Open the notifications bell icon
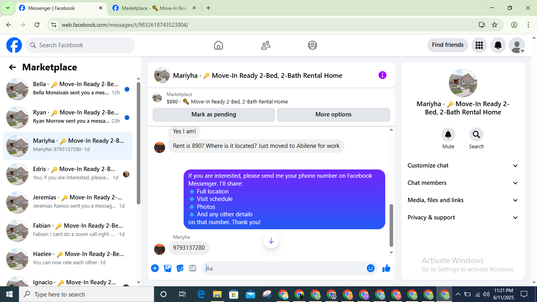537x302 pixels. pos(498,45)
